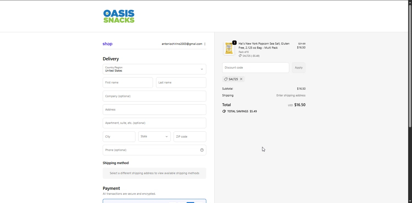The width and height of the screenshot is (412, 203).
Task: Click the Apply discount button
Action: pyautogui.click(x=299, y=68)
